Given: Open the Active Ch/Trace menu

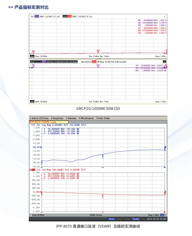Looking at the screenshot, I should coord(39,118).
